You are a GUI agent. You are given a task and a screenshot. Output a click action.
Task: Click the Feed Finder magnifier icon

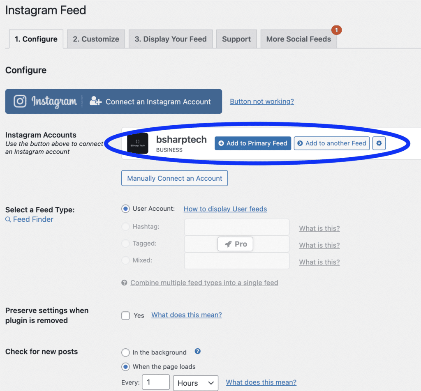[8, 220]
